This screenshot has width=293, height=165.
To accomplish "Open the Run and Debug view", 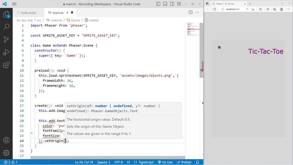I will [x=6, y=52].
